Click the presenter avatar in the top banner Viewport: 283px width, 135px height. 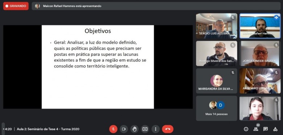pos(37,6)
